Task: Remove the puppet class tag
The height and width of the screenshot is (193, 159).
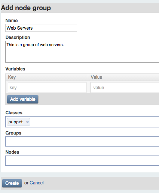Action: click(x=27, y=122)
